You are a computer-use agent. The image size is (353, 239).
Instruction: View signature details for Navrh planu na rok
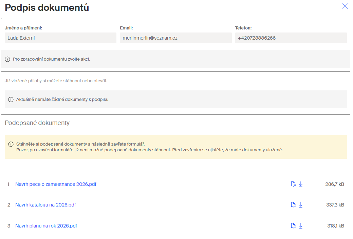pyautogui.click(x=293, y=226)
